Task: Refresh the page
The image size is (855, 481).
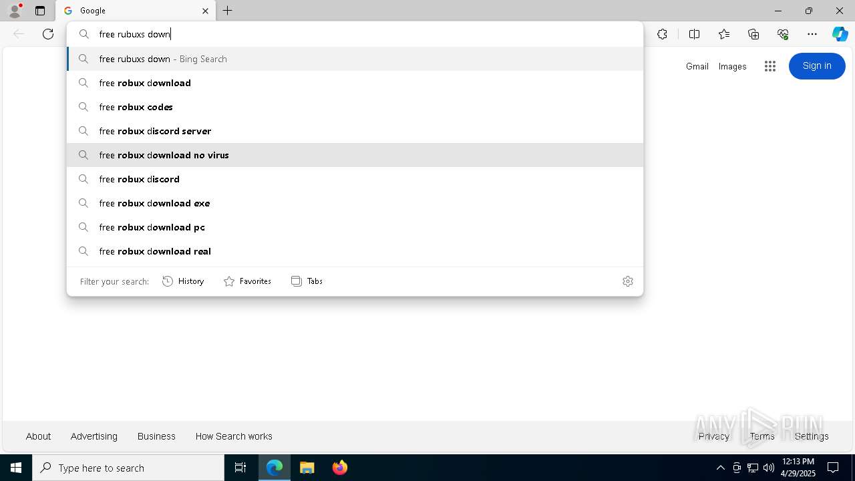Action: click(48, 34)
